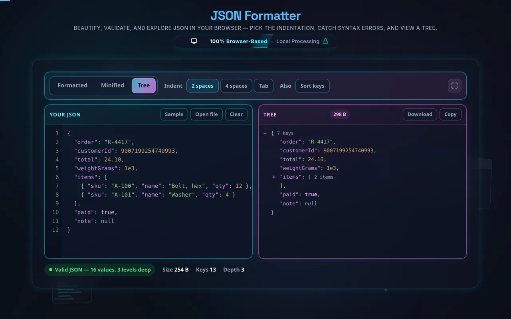Set indentation to 4 spaces
Image resolution: width=511 pixels, height=319 pixels.
tap(236, 86)
